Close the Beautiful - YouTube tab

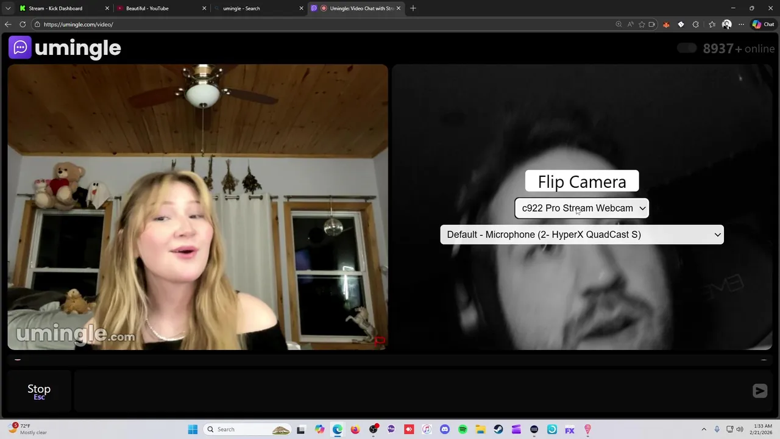[x=204, y=9]
